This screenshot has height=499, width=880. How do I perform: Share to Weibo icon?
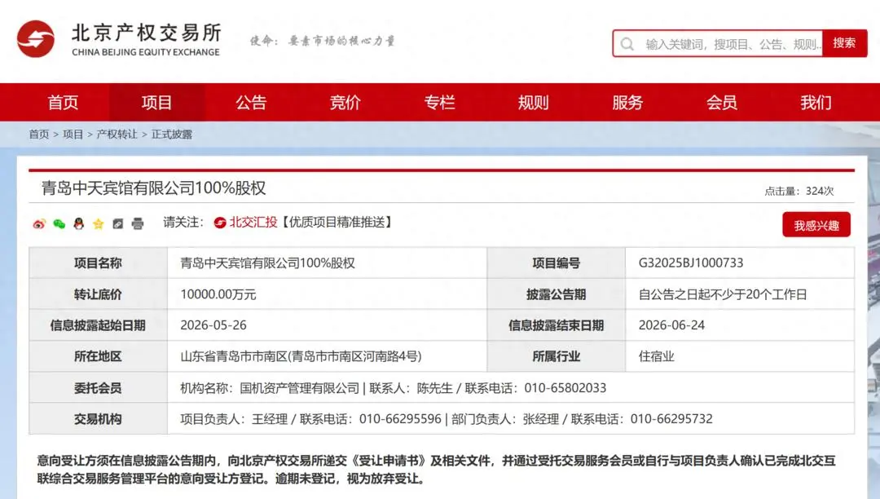pos(39,224)
